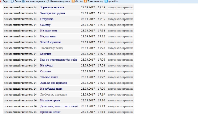Screen dimensions: 198x114
Task: Open Трансляции игр bookmark icon
Action: coord(85,1)
